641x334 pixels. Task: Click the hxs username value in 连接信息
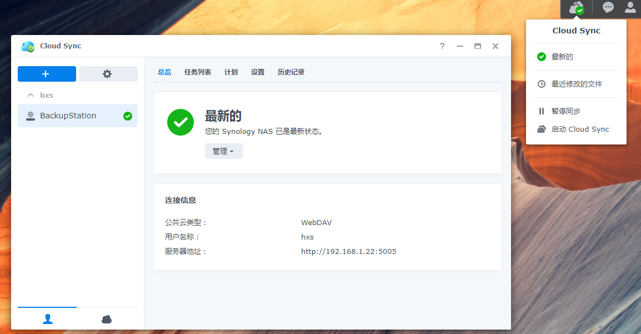point(307,237)
